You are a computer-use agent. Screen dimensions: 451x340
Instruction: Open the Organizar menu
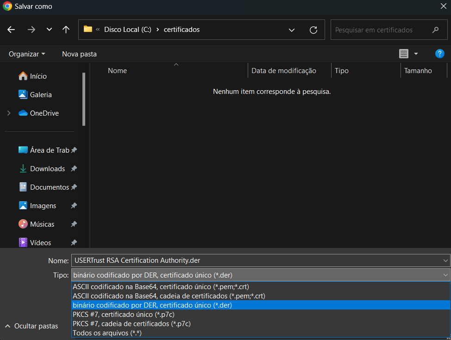click(x=27, y=54)
